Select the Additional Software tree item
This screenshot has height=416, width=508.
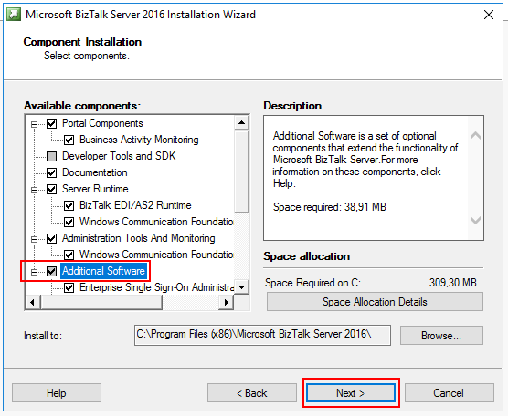click(103, 271)
